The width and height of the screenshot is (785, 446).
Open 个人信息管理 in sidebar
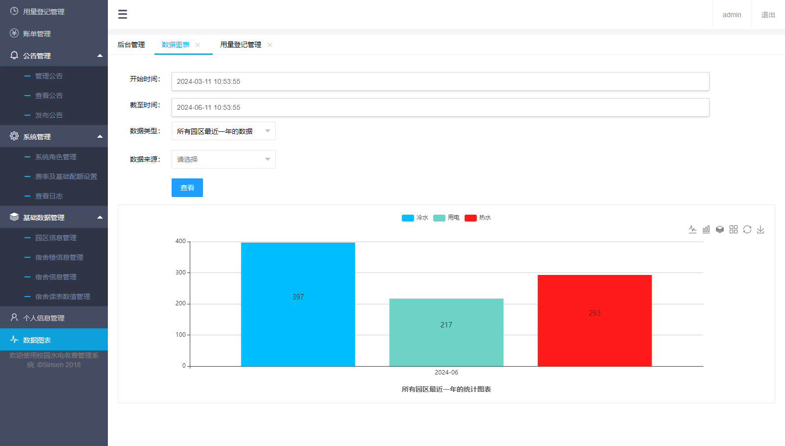pyautogui.click(x=54, y=318)
